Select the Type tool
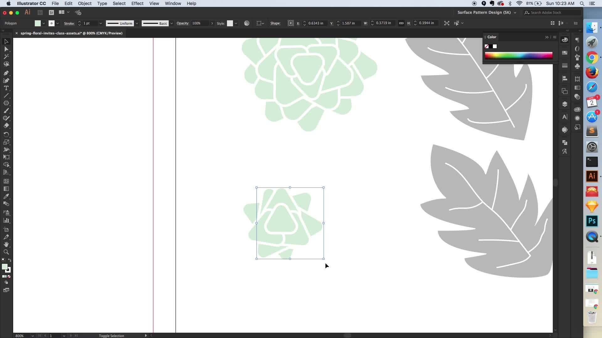Viewport: 602px width, 338px height. click(6, 88)
